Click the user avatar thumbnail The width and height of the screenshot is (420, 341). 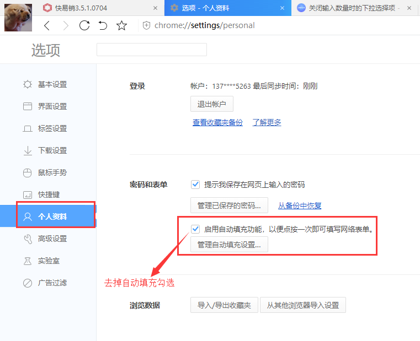pyautogui.click(x=18, y=17)
